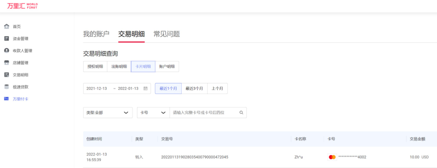Click the 转入 type cell
Image resolution: width=437 pixels, height=168 pixels.
pos(139,157)
